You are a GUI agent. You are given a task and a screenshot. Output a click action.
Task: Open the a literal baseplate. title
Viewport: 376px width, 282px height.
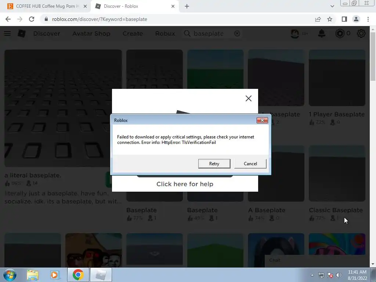(33, 175)
